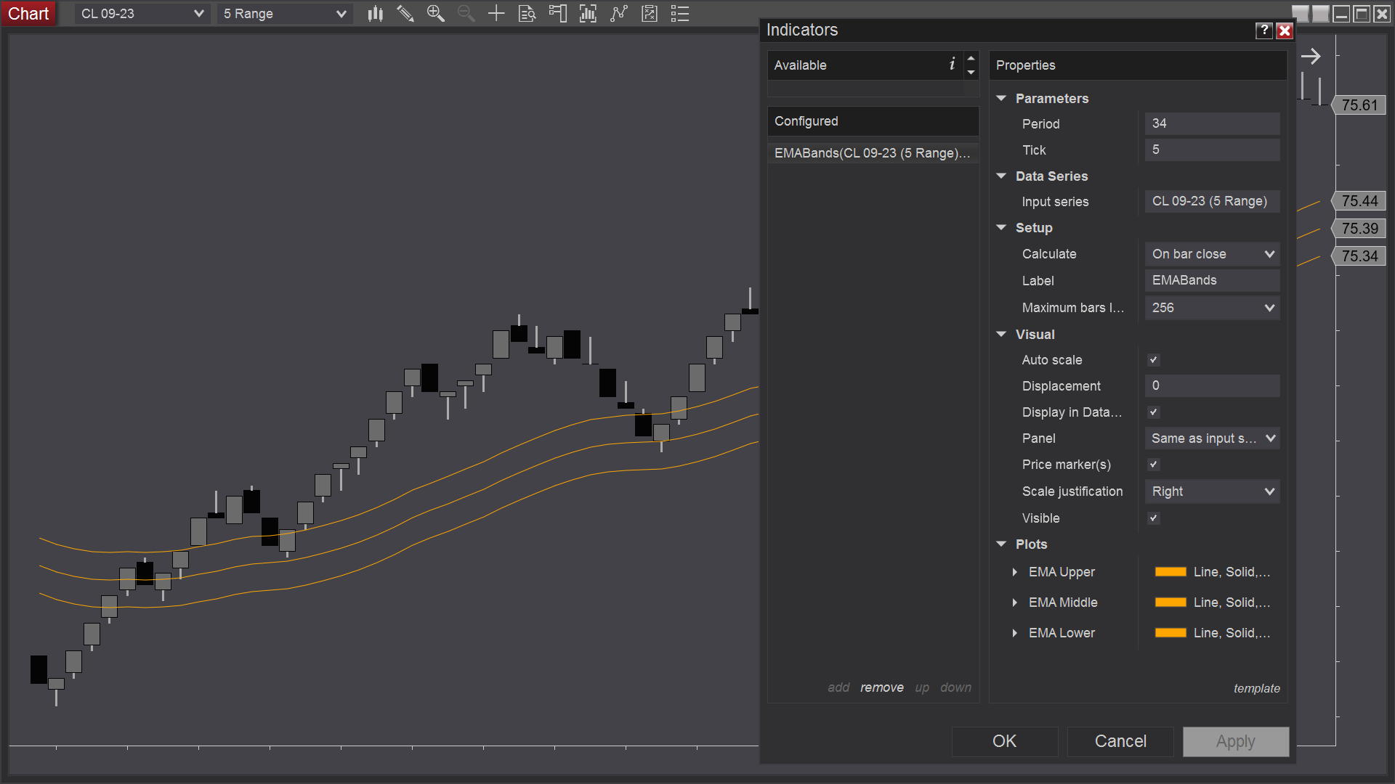Select the crosshair cursor icon
The image size is (1395, 784).
(x=496, y=14)
